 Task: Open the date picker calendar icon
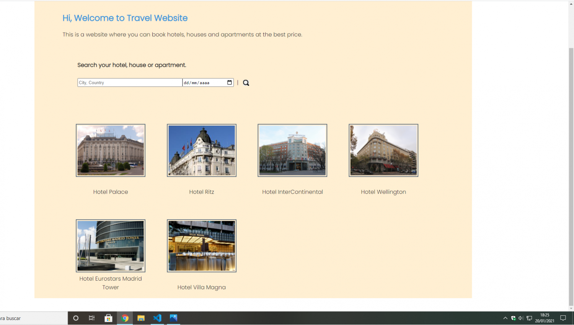pos(230,82)
